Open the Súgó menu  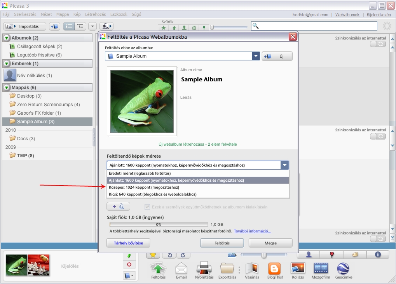(136, 14)
